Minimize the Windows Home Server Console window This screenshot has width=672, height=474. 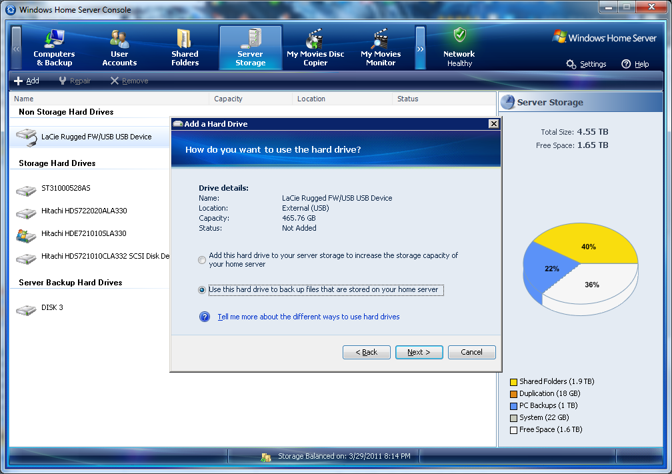pyautogui.click(x=609, y=7)
